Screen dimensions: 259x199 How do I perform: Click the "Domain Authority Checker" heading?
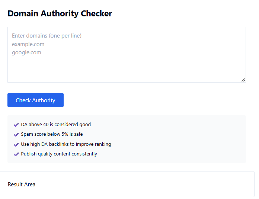click(x=60, y=14)
